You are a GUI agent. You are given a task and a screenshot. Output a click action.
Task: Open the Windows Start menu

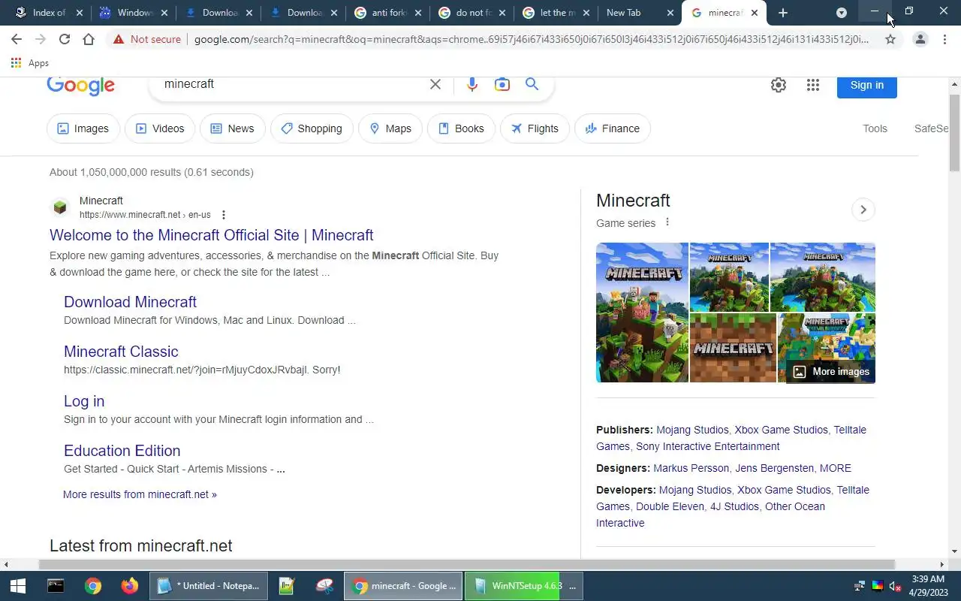click(x=18, y=586)
